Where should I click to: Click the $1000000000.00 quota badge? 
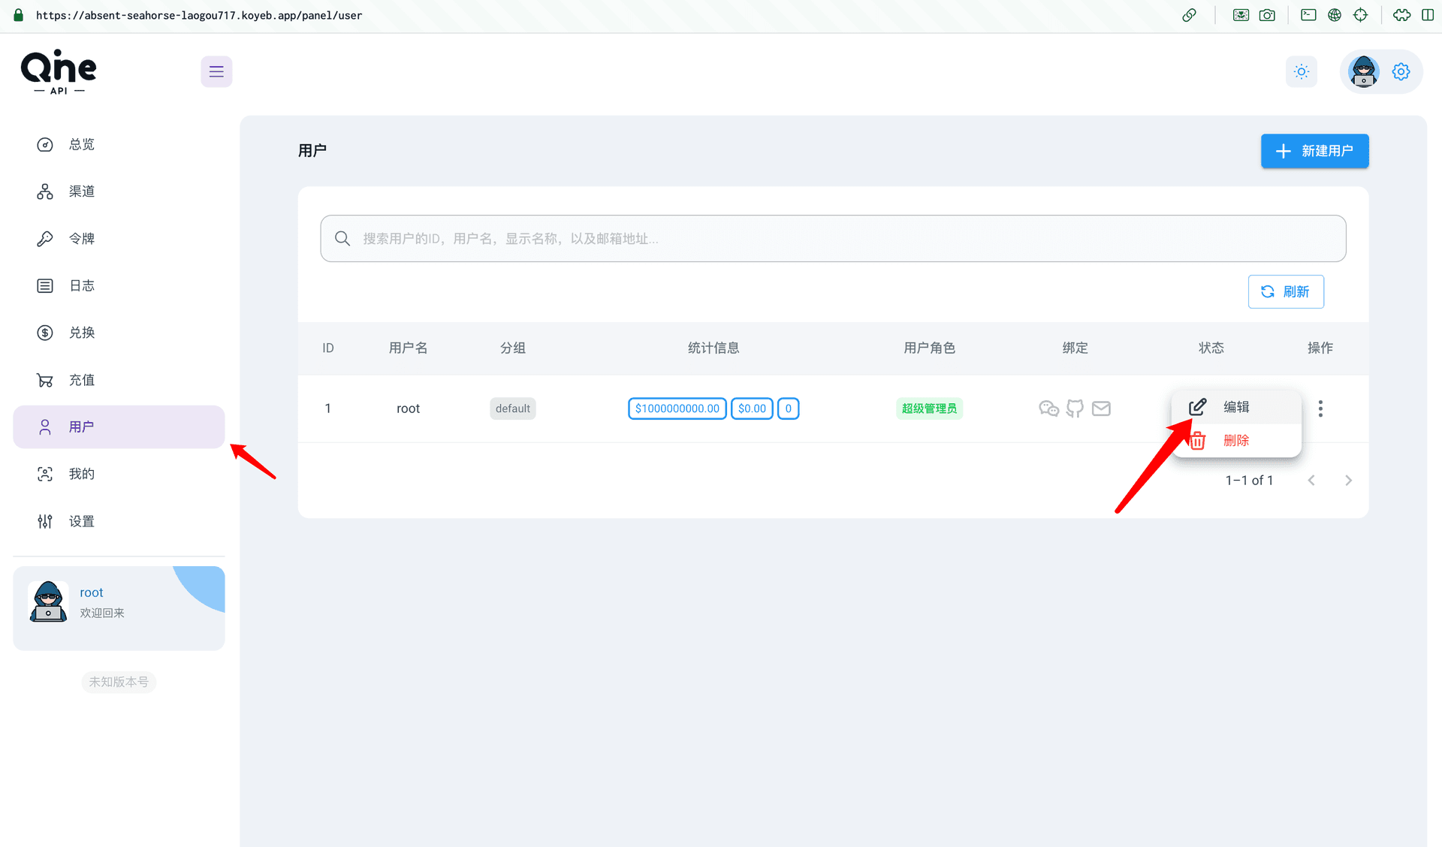677,408
